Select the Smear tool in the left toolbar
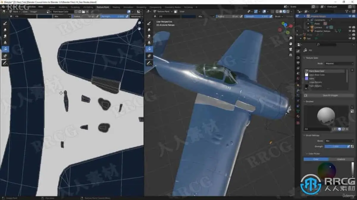Screen dimensions: 357x200 5,35
